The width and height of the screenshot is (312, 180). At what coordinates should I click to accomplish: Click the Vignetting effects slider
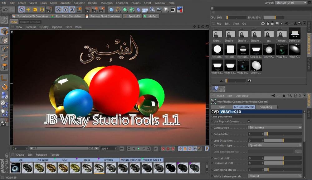pos(283,170)
